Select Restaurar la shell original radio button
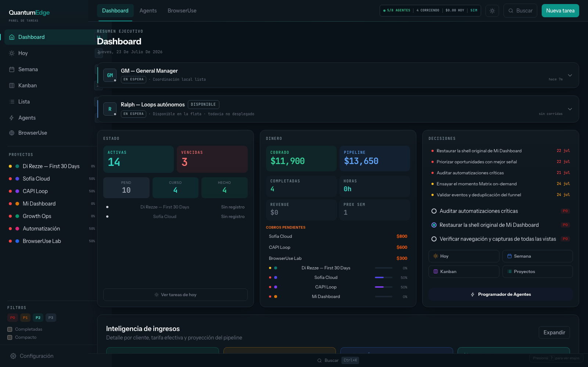This screenshot has width=588, height=367. 434,225
